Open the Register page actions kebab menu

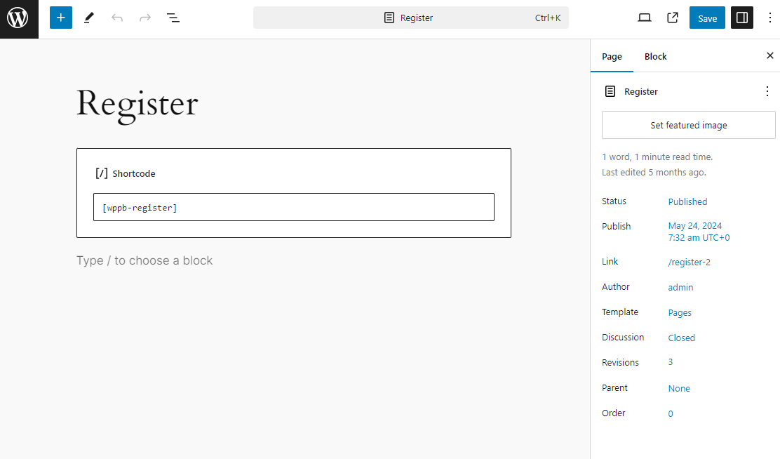coord(767,91)
